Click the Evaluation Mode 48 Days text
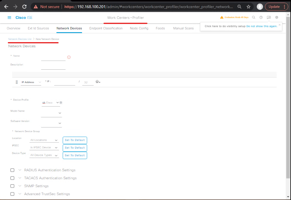The image size is (291, 200). point(236,17)
